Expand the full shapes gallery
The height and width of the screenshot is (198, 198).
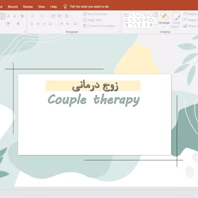(156, 25)
